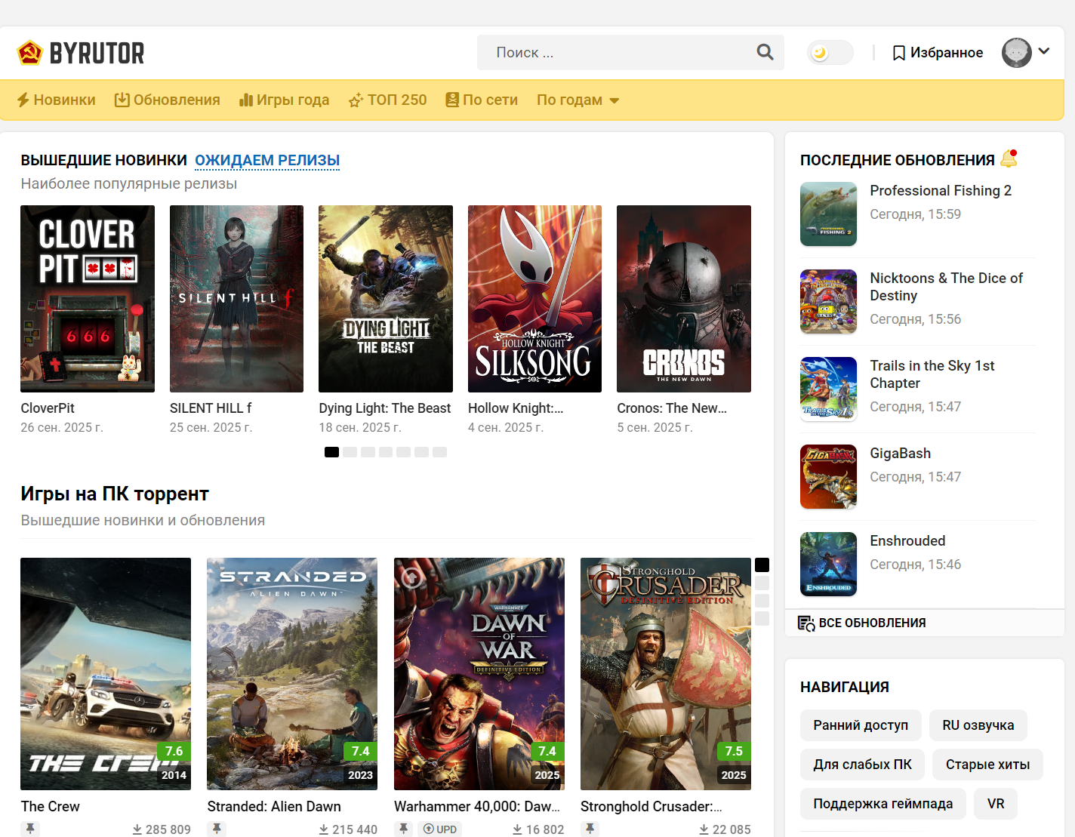Toggle dark mode theme switch

[x=830, y=53]
